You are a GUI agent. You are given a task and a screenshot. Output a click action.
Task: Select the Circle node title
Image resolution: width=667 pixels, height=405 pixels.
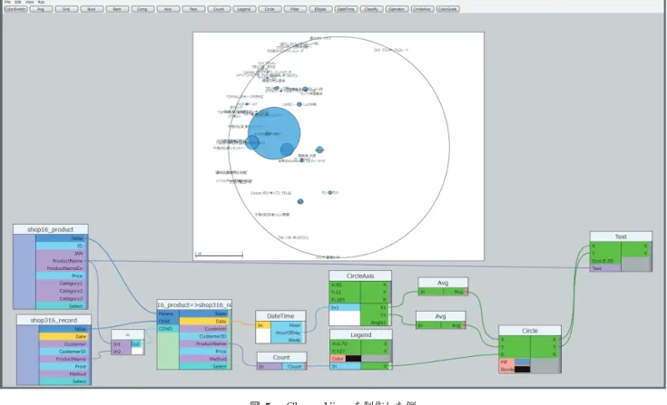[x=530, y=331]
